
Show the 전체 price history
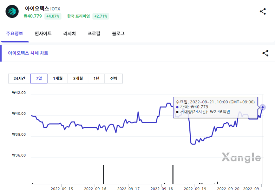point(114,79)
